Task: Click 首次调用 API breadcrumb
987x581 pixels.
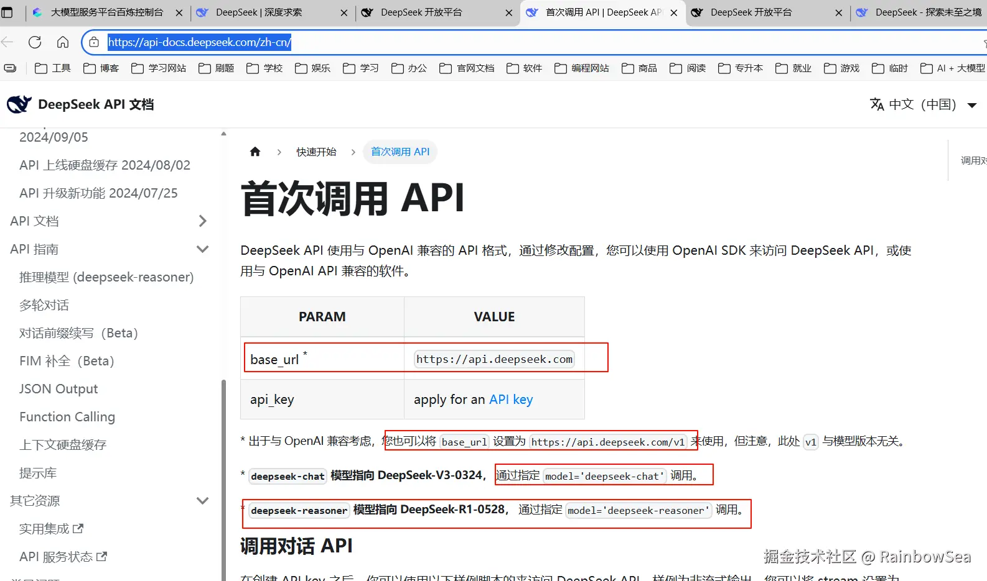Action: point(400,152)
